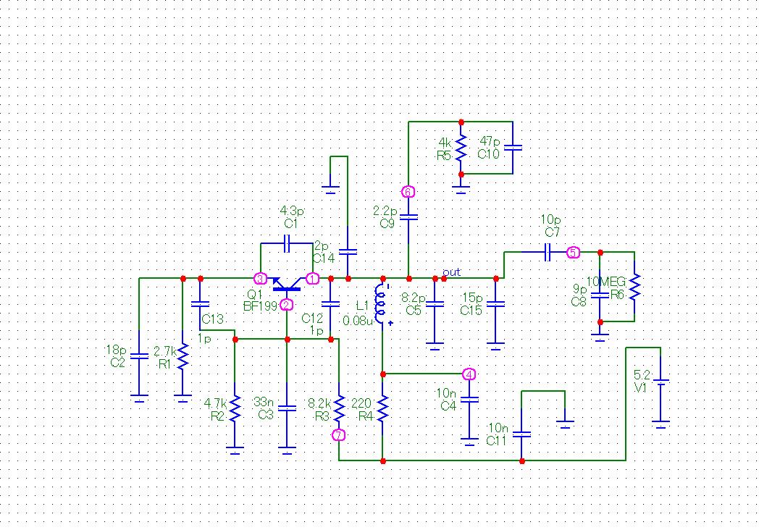Select the Q1 BF199 transistor symbol
The height and width of the screenshot is (530, 759).
287,285
